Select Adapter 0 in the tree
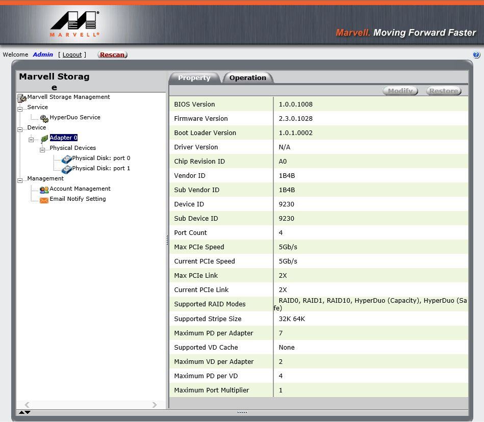484x422 pixels. click(x=64, y=138)
